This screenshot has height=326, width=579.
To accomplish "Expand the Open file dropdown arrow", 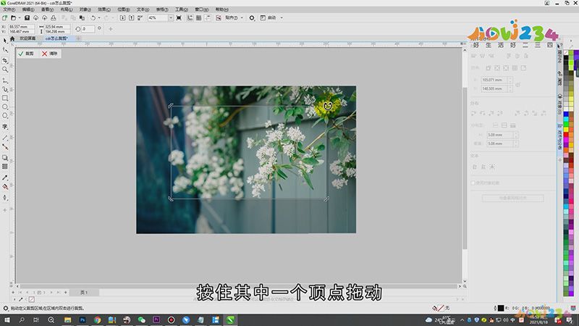I will [20, 17].
